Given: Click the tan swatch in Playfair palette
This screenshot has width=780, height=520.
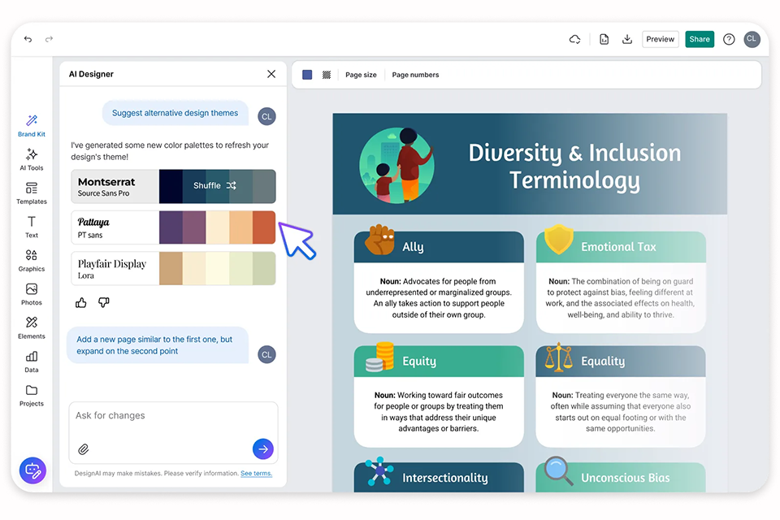Looking at the screenshot, I should 171,268.
